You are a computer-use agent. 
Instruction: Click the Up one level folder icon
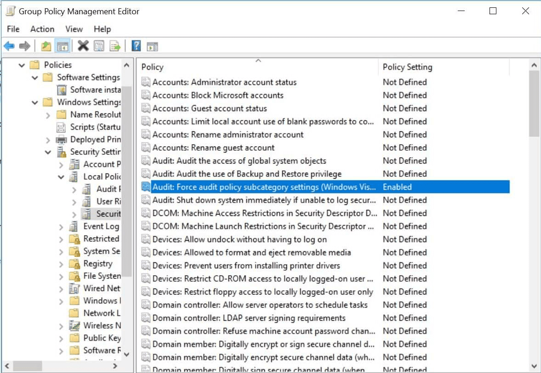click(46, 46)
